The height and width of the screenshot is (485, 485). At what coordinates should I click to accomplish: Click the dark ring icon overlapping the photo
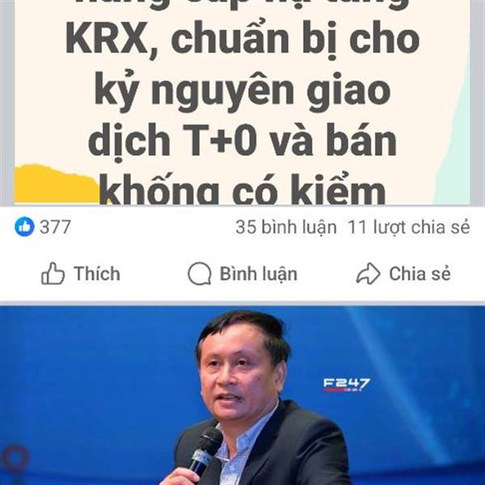click(x=15, y=459)
